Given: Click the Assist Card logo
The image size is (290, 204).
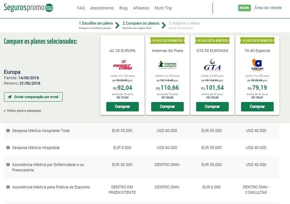Looking at the screenshot, I should pos(123,65).
